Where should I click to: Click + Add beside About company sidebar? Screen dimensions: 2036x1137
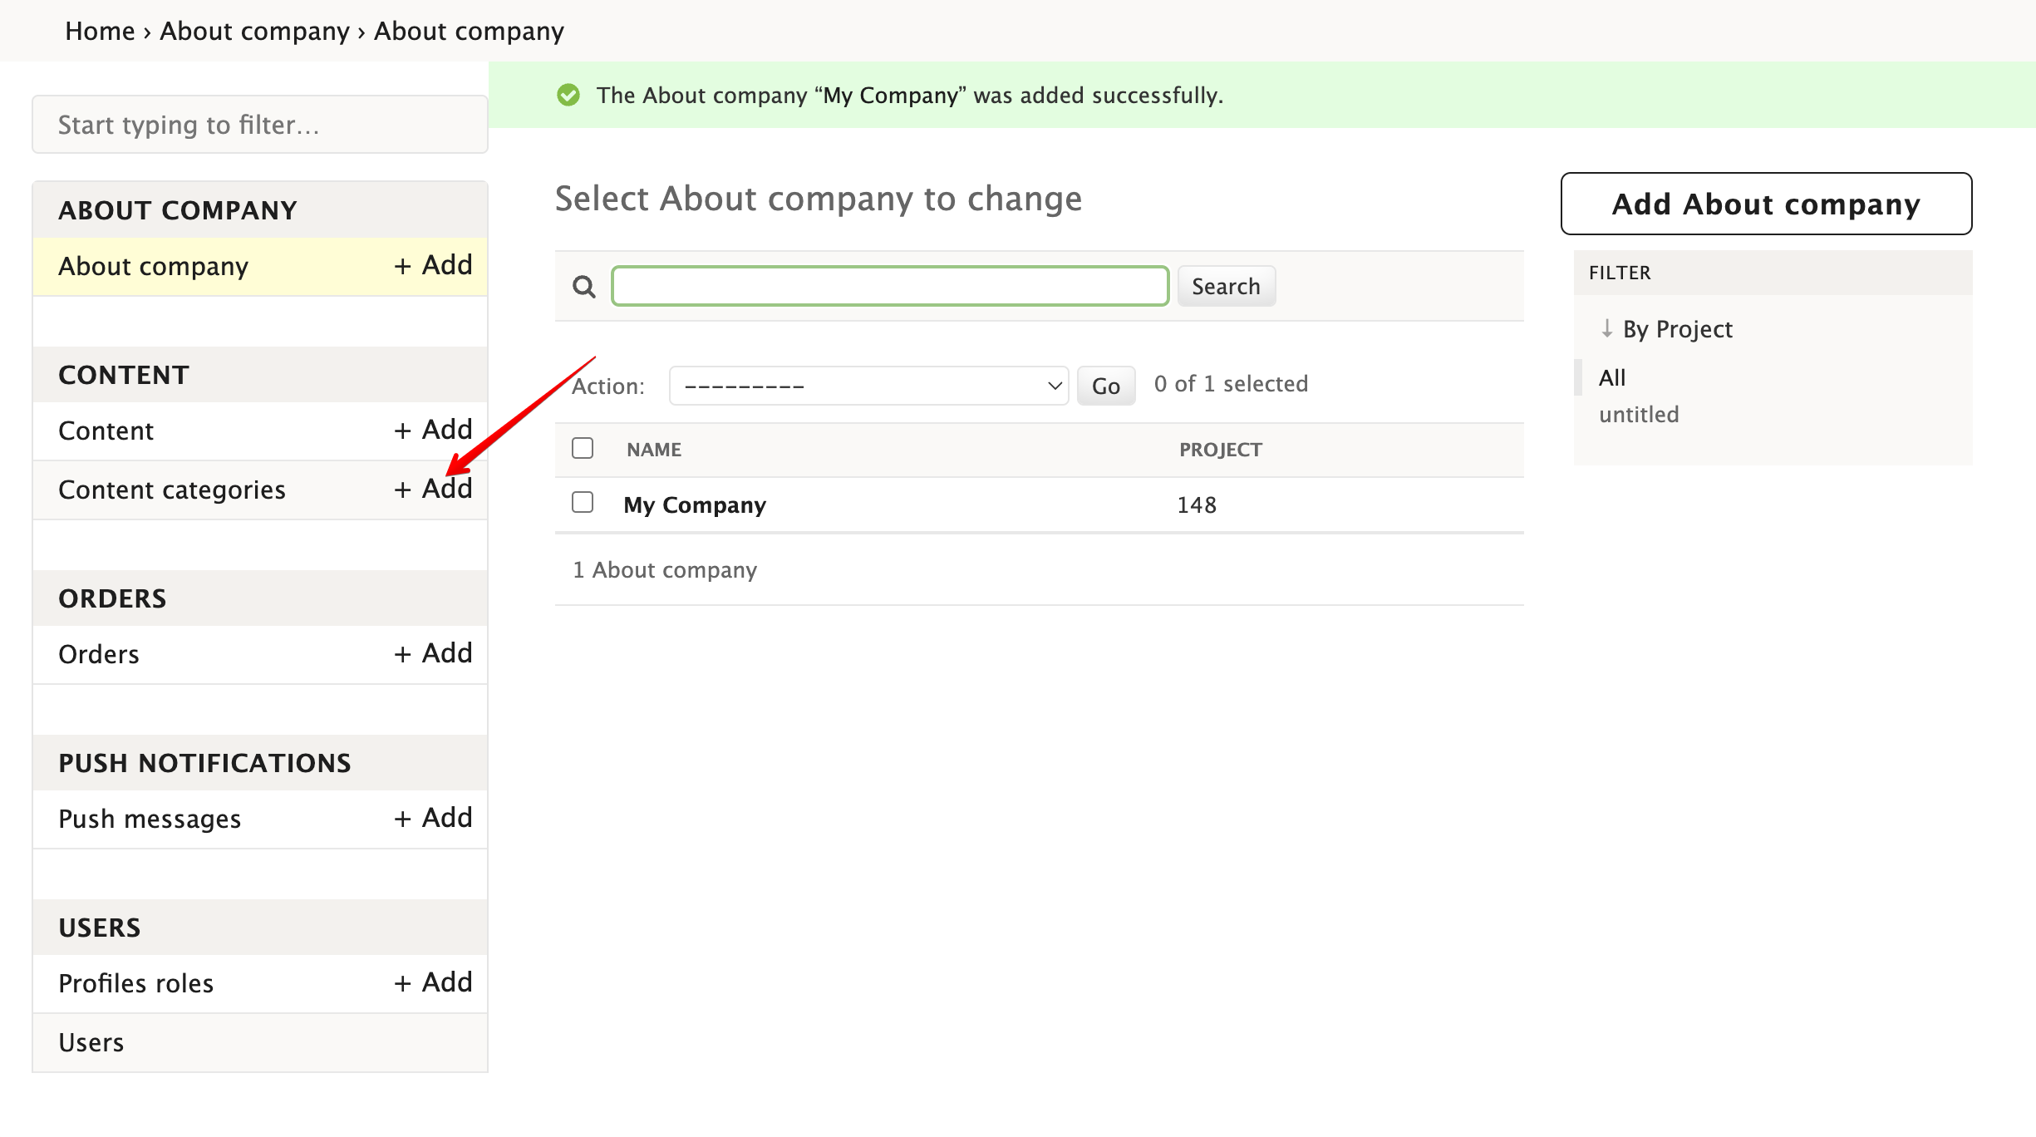(433, 266)
